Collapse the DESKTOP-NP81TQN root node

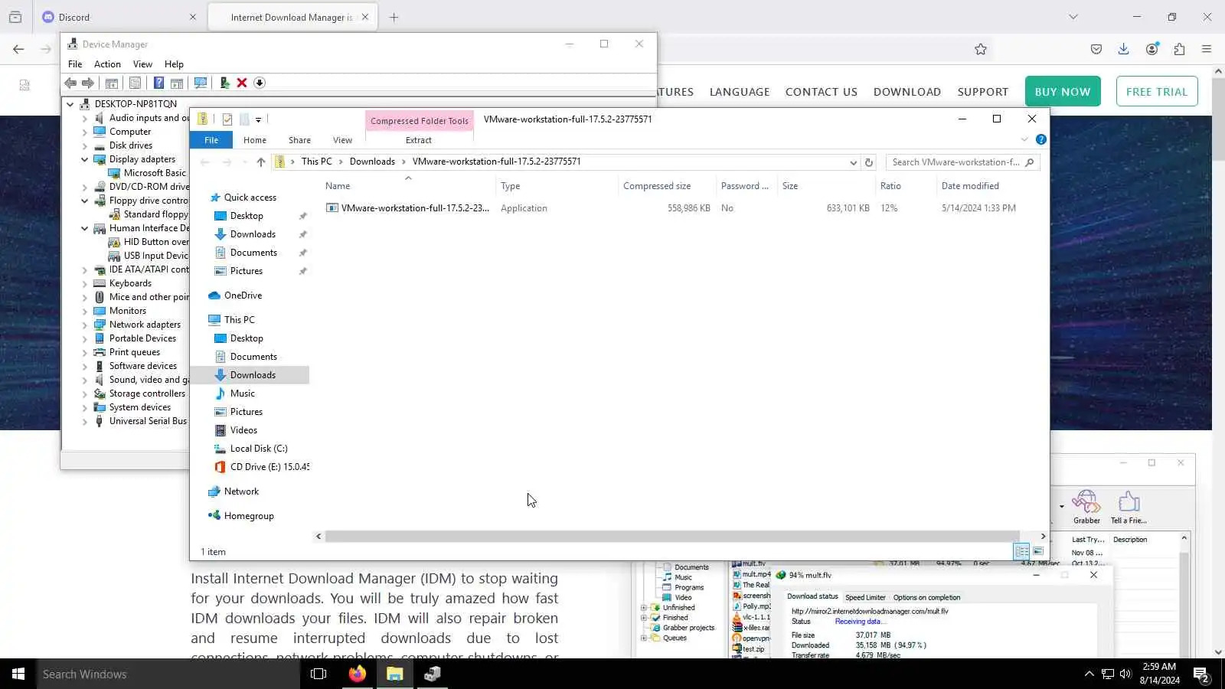point(70,104)
